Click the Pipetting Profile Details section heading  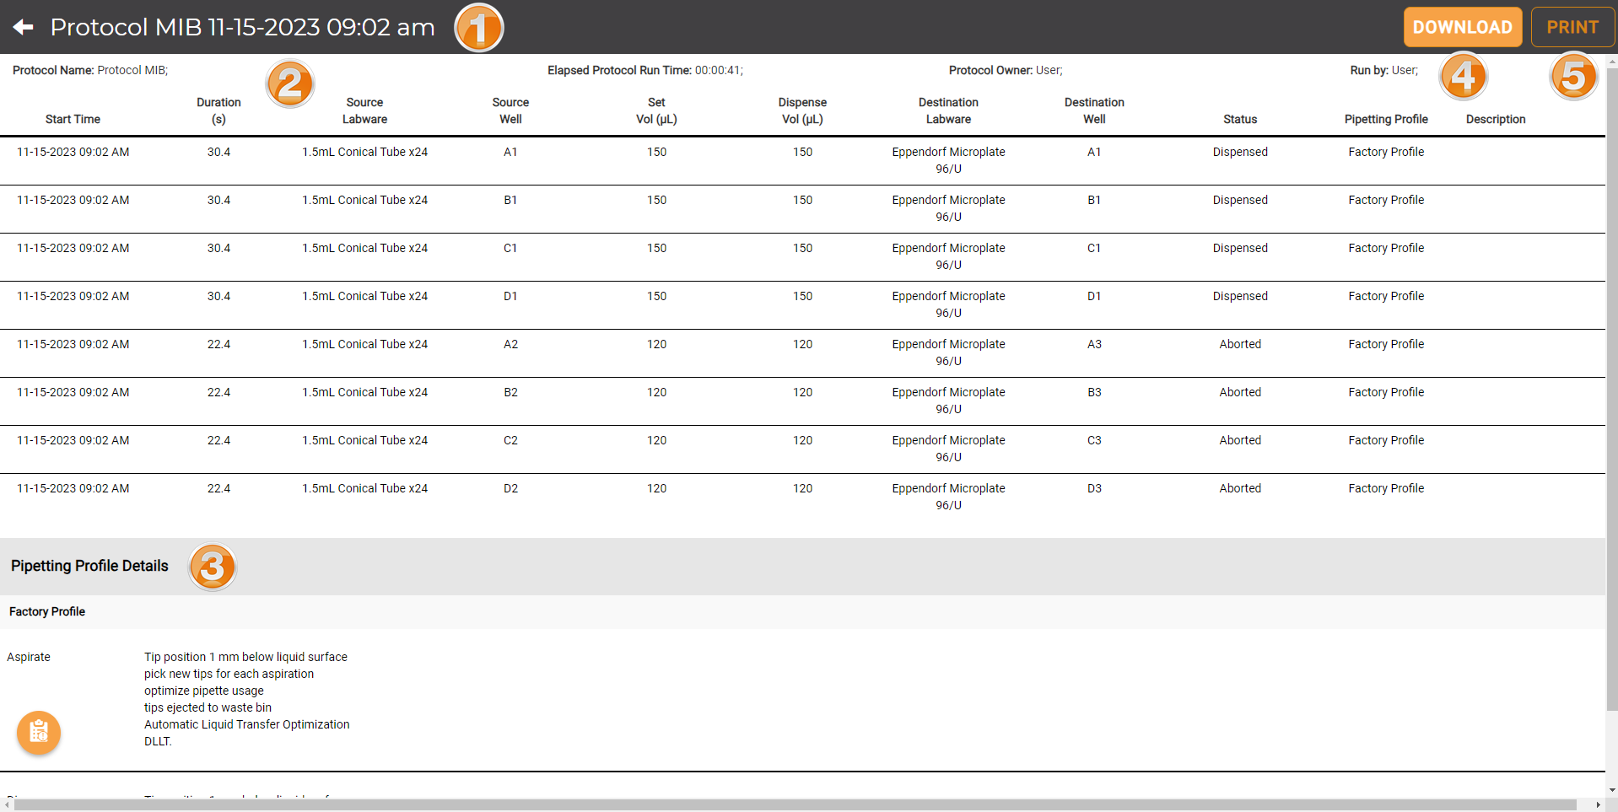(x=89, y=566)
